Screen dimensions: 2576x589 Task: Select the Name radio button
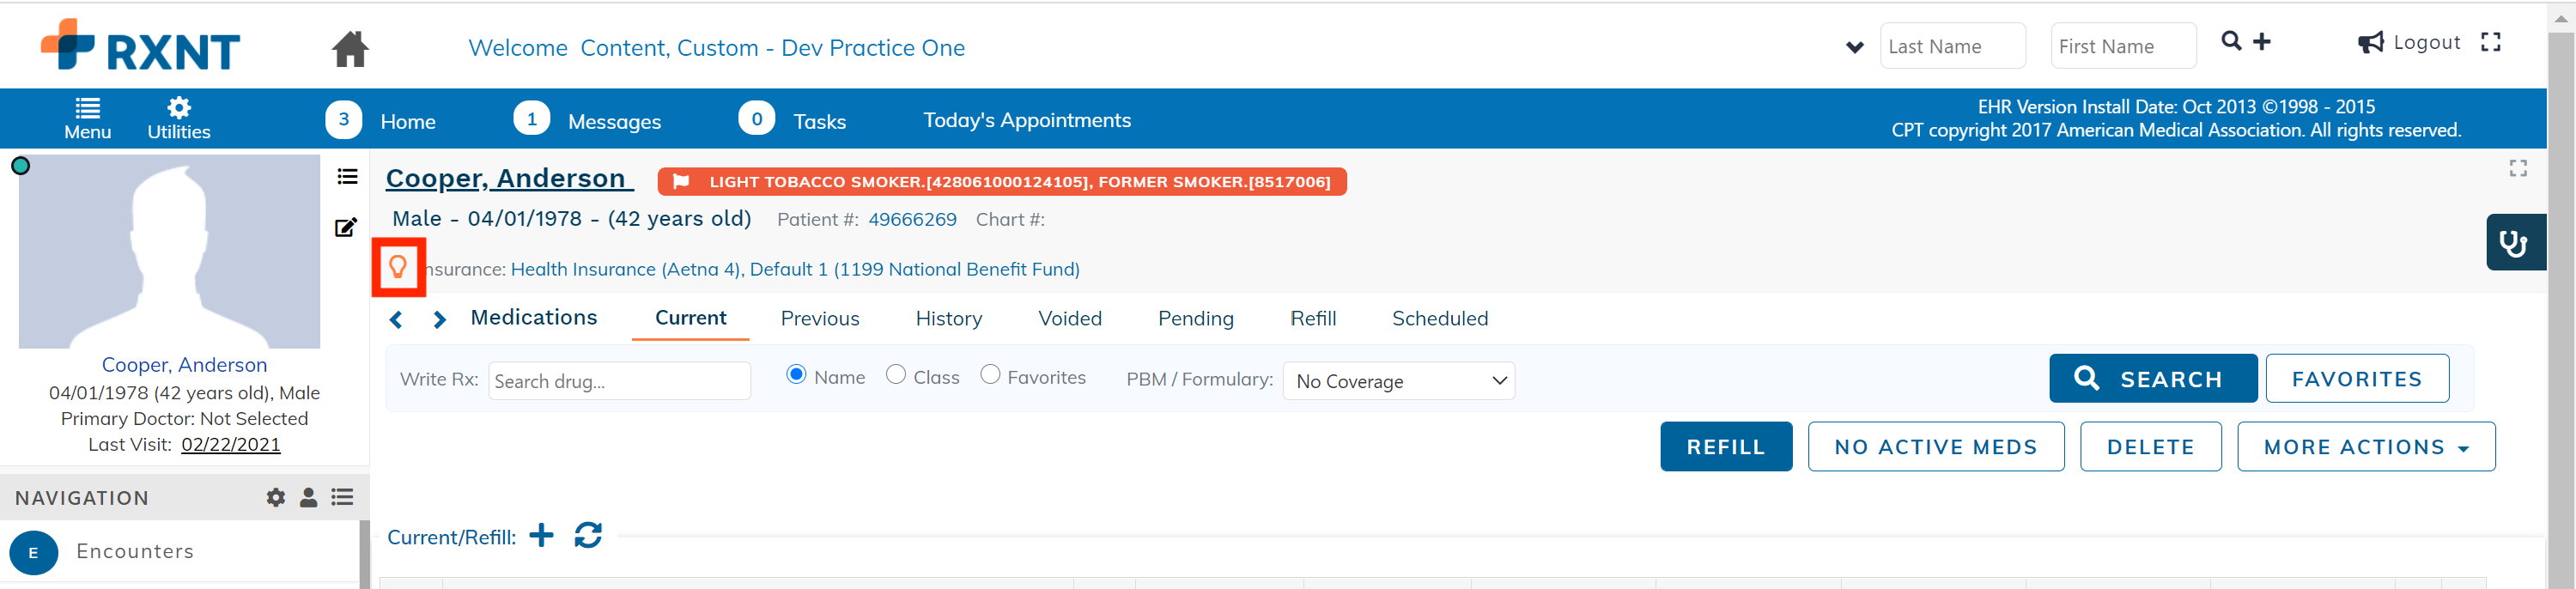click(796, 374)
